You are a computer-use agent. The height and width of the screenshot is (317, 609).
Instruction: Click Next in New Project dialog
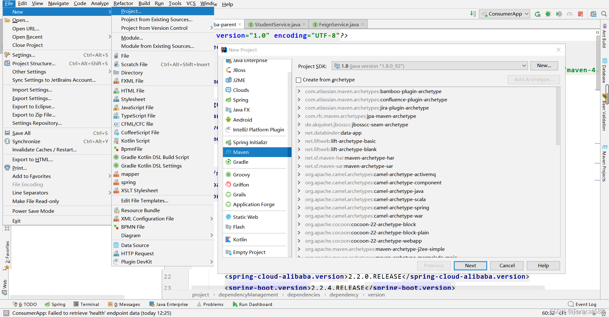[470, 265]
